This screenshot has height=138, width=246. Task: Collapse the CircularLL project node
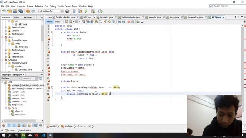click(2, 60)
